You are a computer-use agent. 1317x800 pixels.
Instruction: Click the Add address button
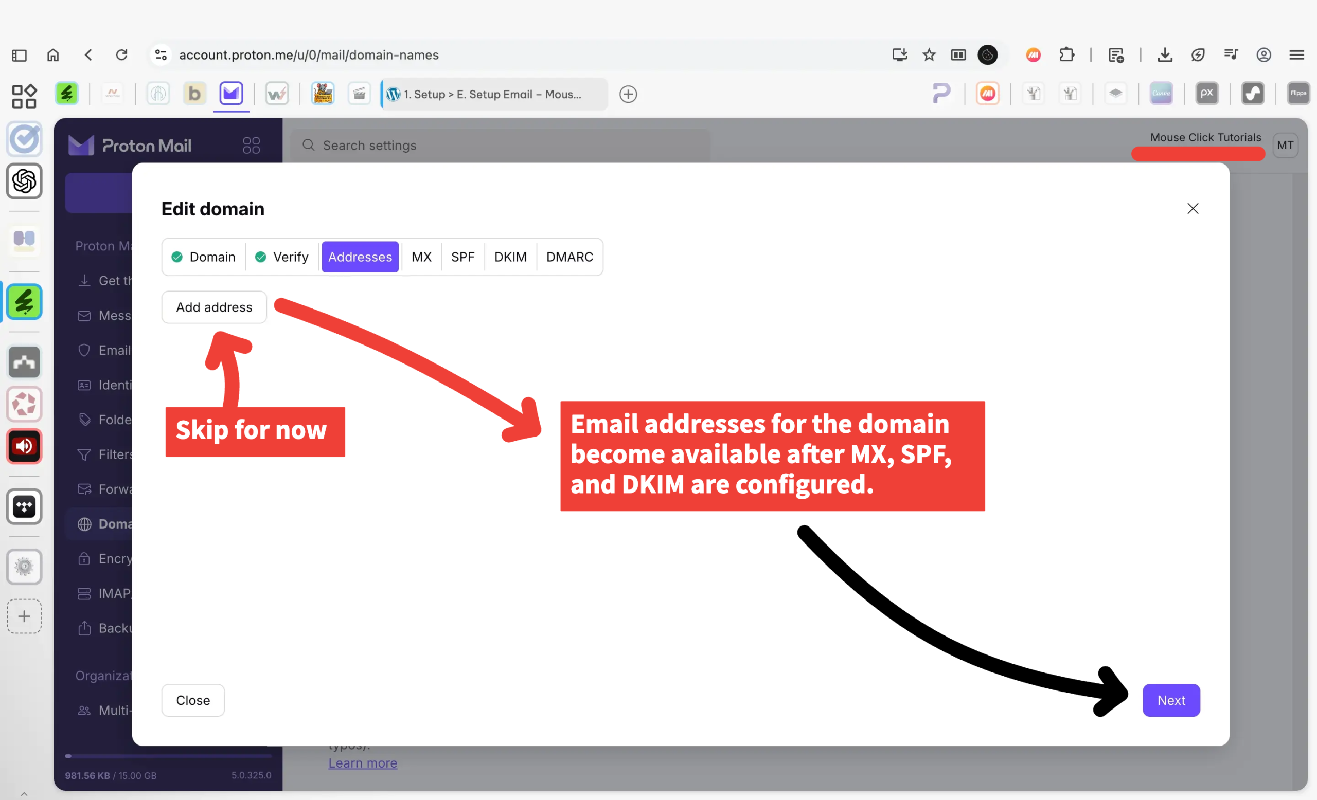pyautogui.click(x=214, y=307)
